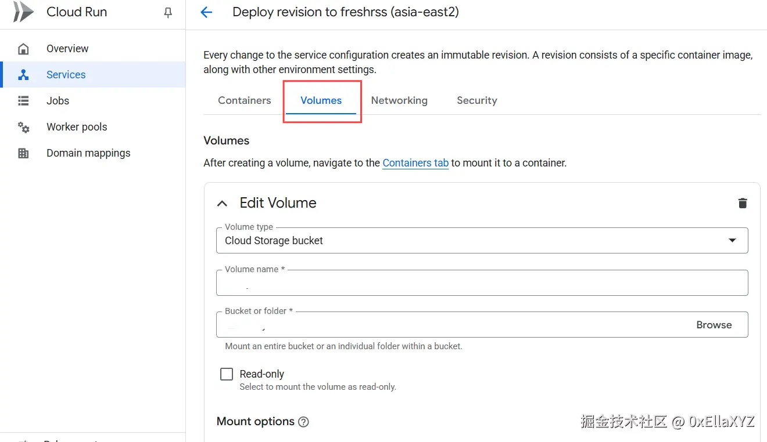
Task: Click the Browse button
Action: [714, 325]
